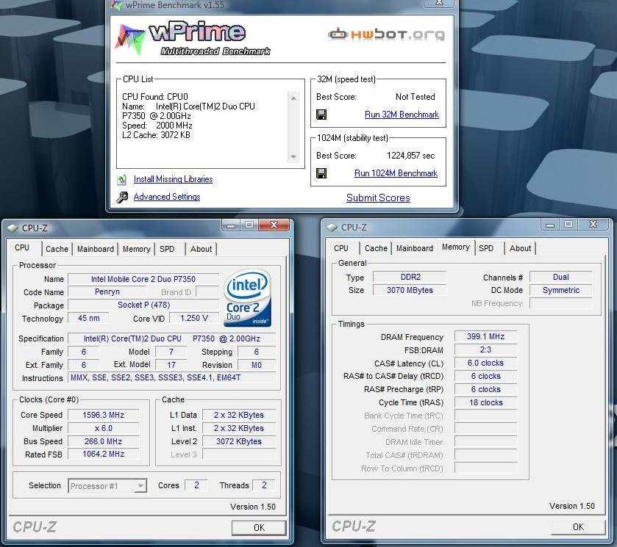
Task: Click the Rated FSB value 1064.2 MHz
Action: (x=103, y=454)
